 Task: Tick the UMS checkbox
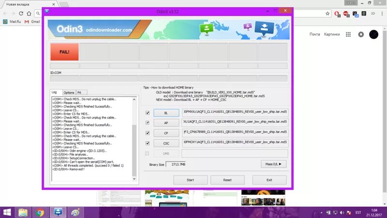coord(147,154)
